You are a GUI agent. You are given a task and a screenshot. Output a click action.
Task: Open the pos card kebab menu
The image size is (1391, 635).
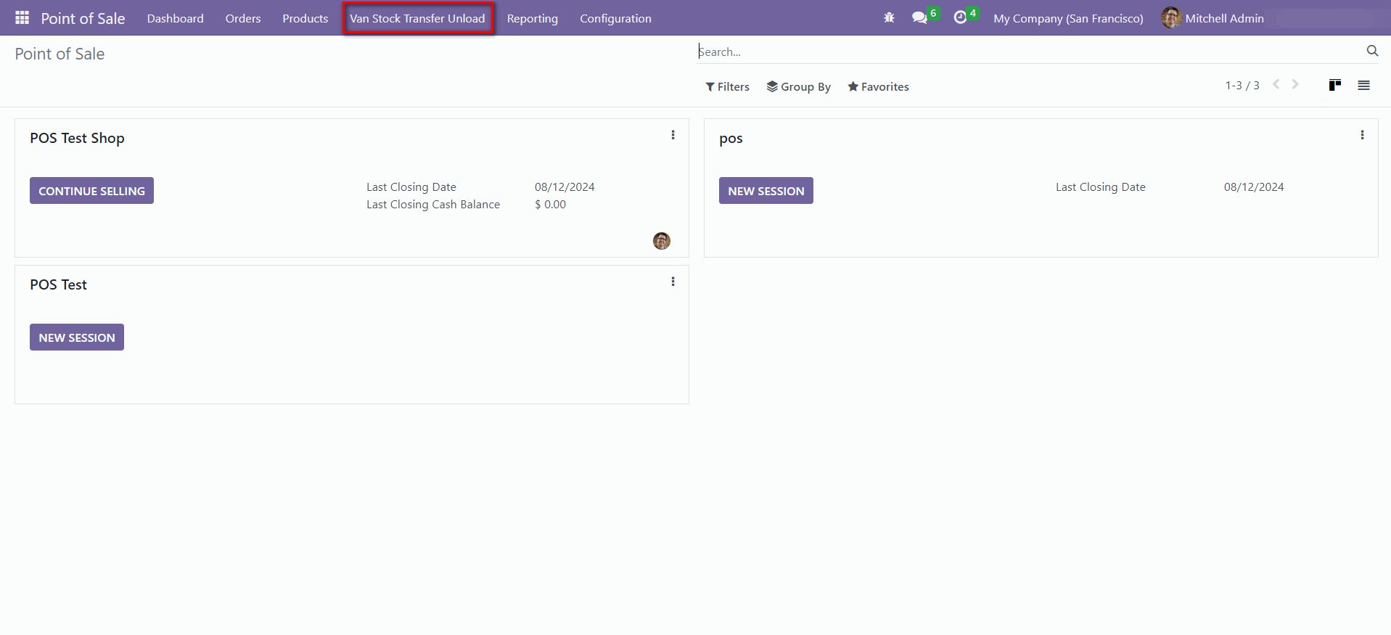(x=1362, y=135)
